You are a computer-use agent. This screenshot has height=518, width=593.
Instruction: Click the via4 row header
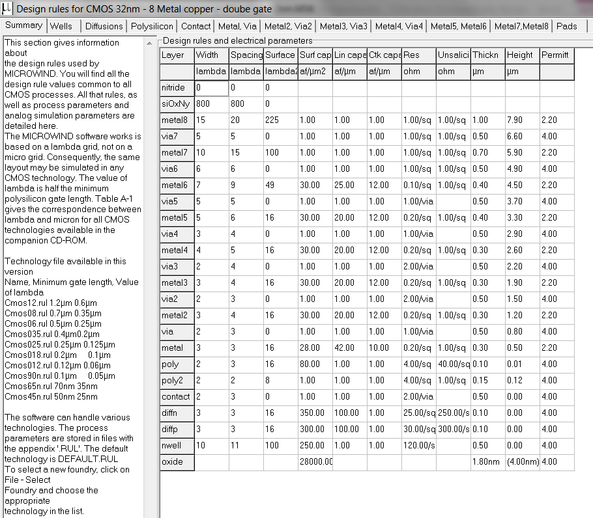point(177,234)
